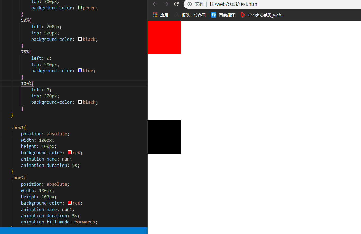Click the black box on the web page
361x234 pixels.
(164, 137)
